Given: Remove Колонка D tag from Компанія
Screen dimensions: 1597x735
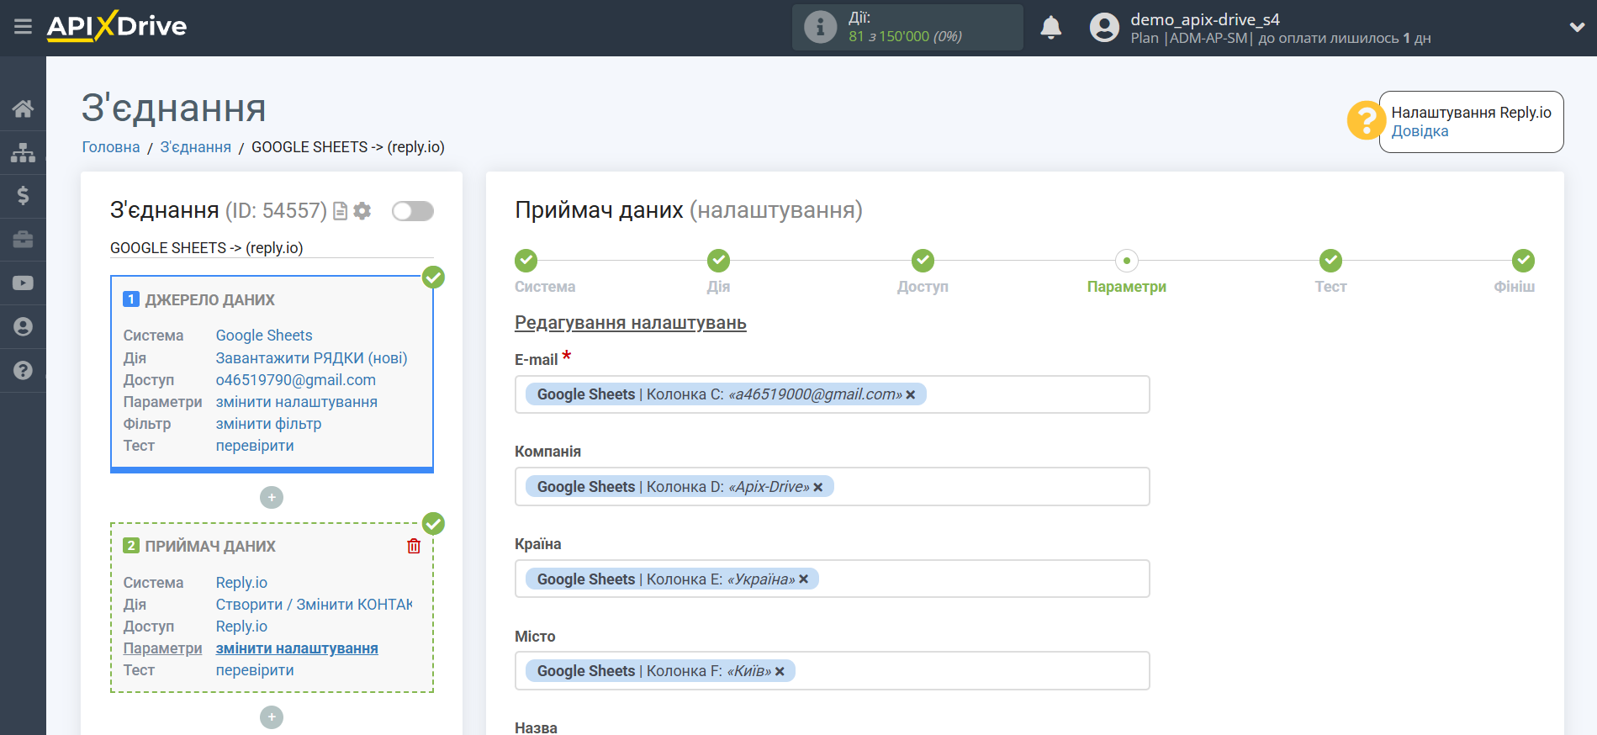Looking at the screenshot, I should [x=817, y=488].
